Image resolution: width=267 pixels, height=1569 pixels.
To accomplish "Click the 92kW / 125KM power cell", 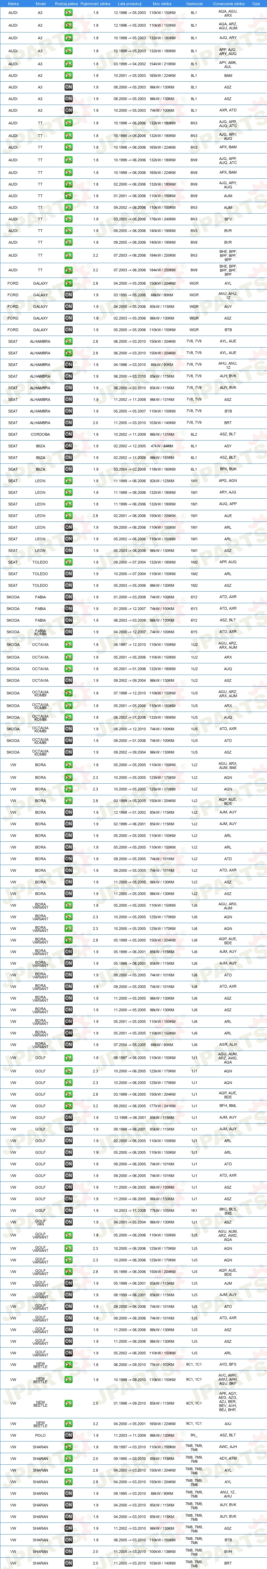I will [162, 481].
